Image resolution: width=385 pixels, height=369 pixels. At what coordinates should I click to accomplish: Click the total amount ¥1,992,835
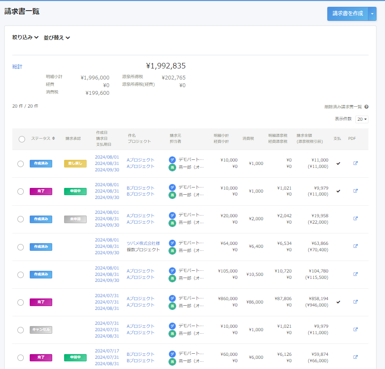[x=166, y=66]
